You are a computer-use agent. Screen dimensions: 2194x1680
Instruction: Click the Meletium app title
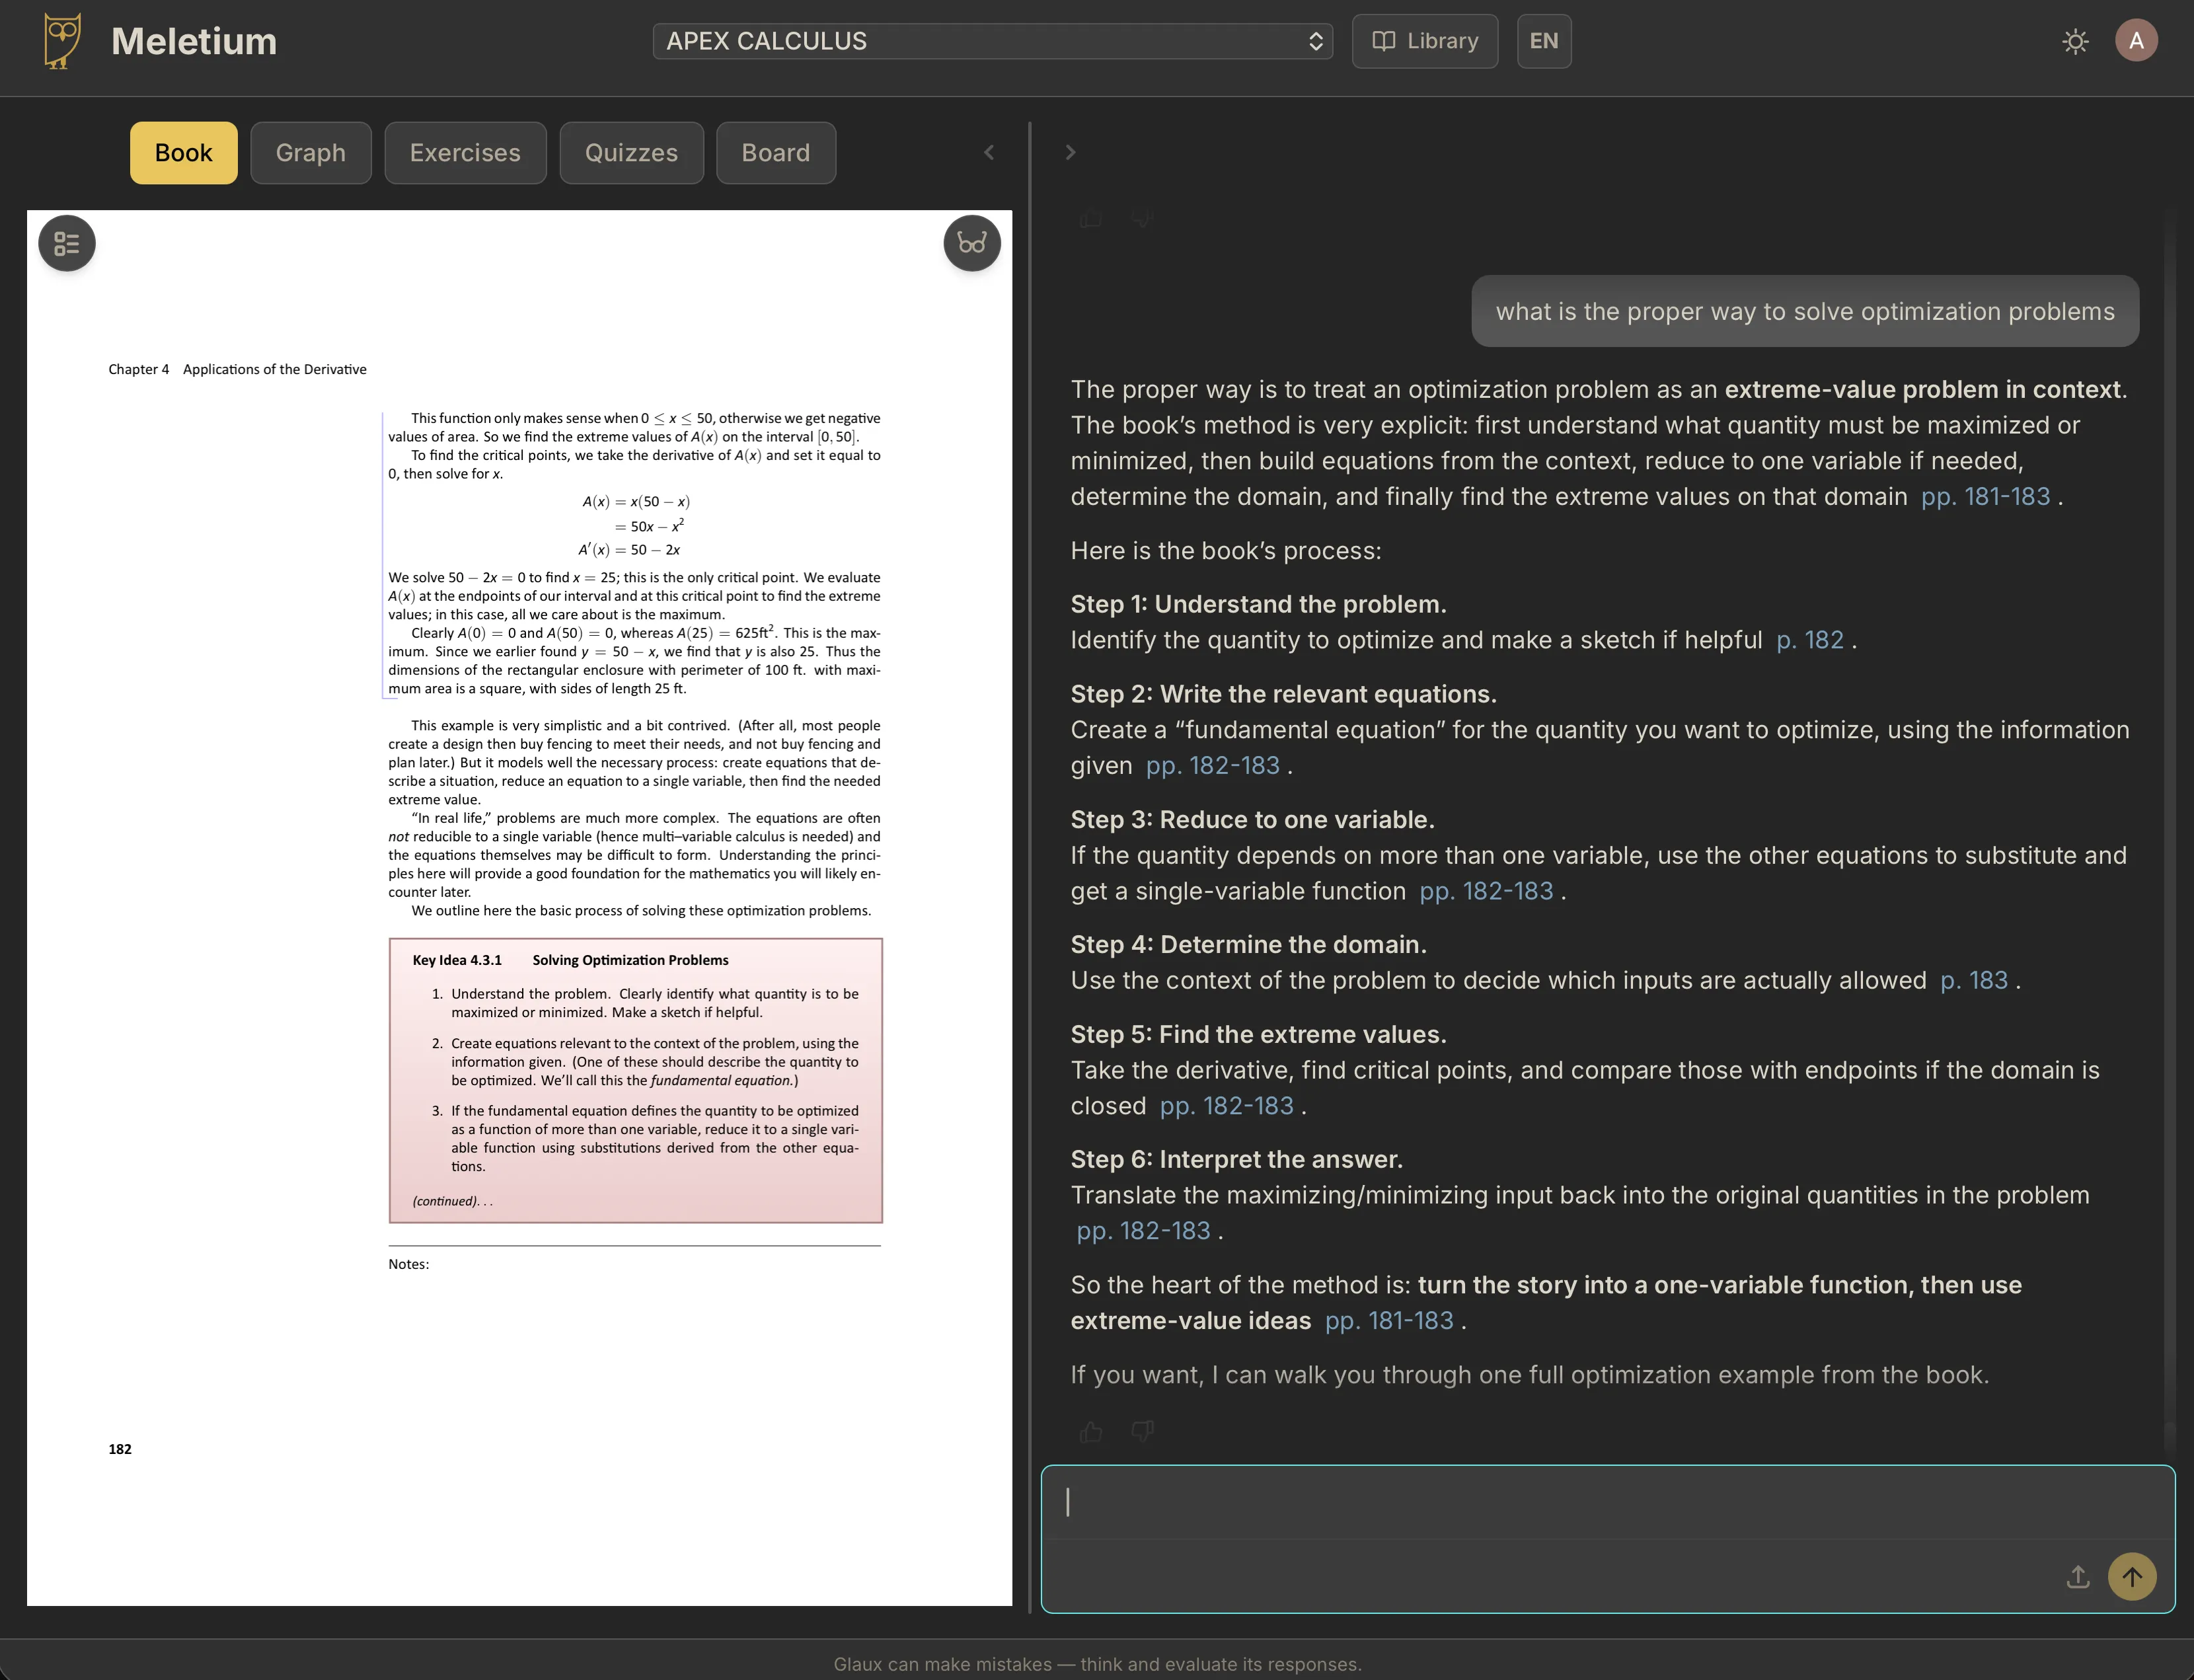(194, 41)
